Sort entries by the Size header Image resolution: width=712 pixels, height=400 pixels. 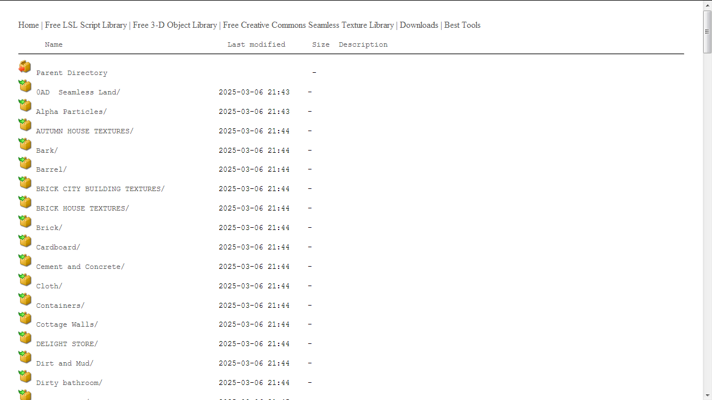coord(320,44)
